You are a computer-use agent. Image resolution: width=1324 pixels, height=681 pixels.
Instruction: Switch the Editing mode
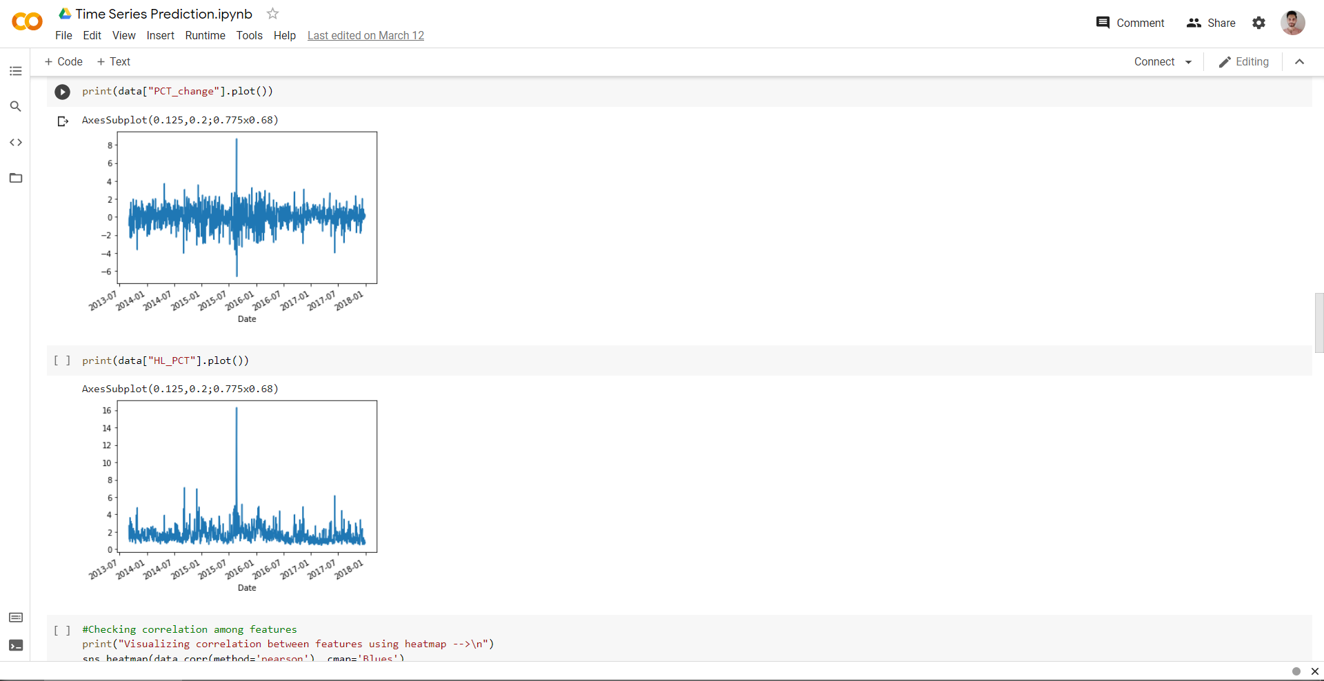point(1244,62)
